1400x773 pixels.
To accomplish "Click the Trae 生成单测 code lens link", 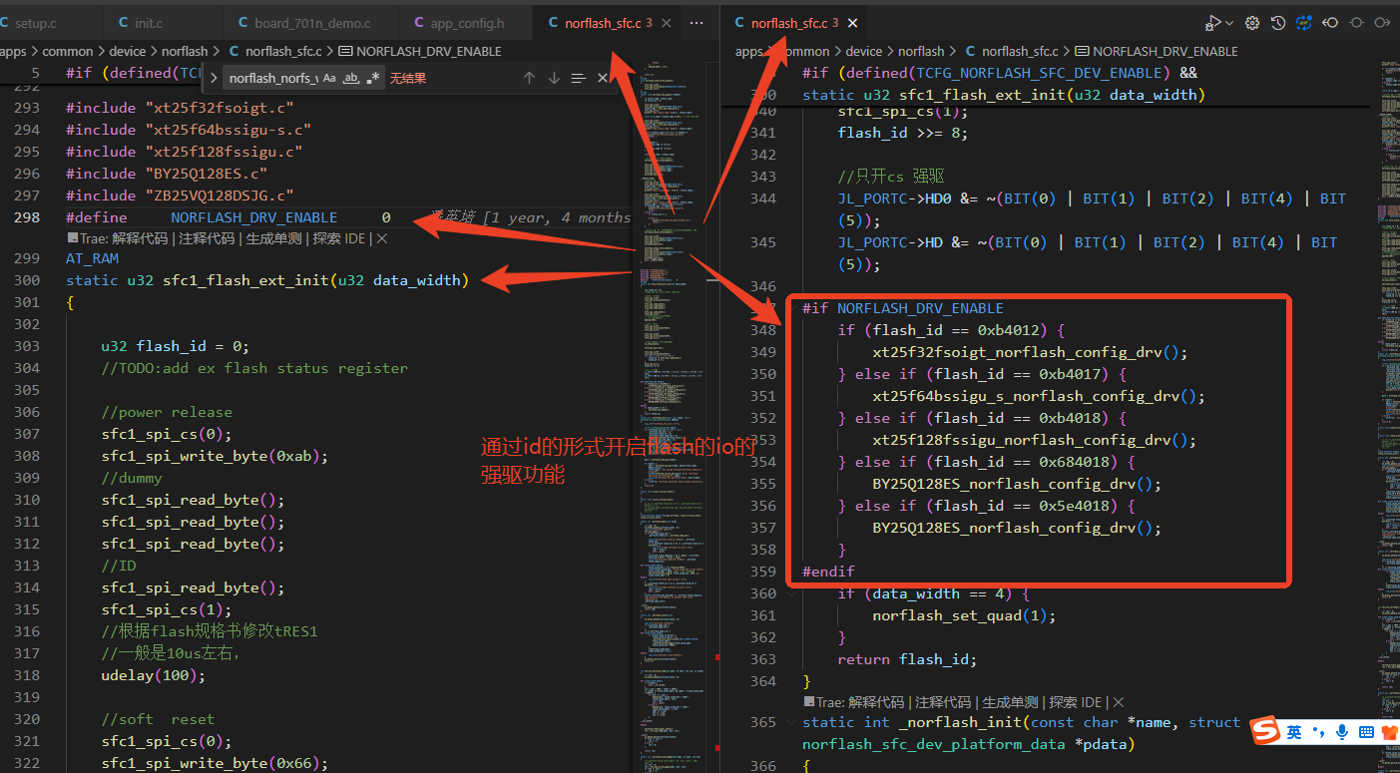I will pyautogui.click(x=273, y=238).
